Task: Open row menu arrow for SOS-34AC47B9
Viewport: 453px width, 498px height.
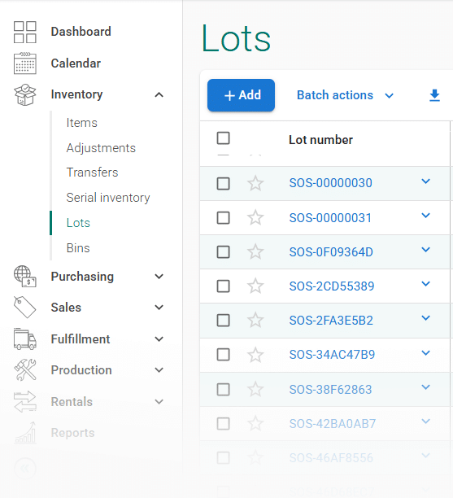Action: [425, 352]
